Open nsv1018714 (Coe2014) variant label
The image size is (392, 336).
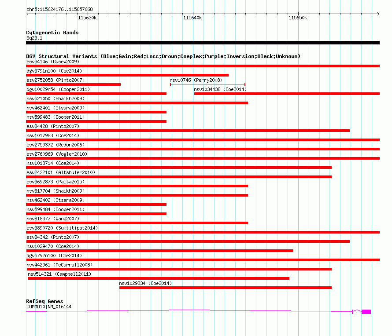coord(53,163)
